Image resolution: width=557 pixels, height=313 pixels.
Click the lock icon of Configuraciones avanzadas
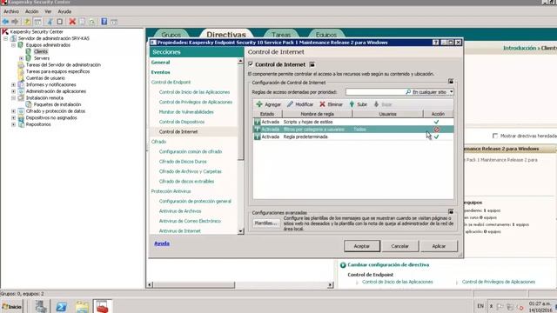pos(451,211)
